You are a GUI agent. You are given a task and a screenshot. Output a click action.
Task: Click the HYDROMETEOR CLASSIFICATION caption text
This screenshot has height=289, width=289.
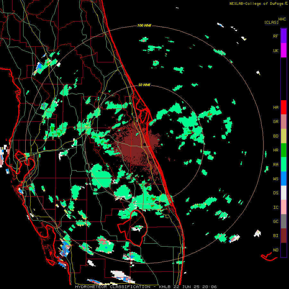(x=113, y=287)
